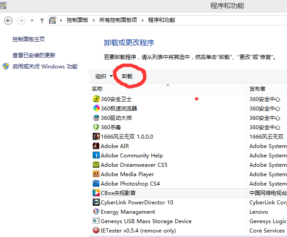Click the CBox央视影音 icon

pyautogui.click(x=96, y=193)
